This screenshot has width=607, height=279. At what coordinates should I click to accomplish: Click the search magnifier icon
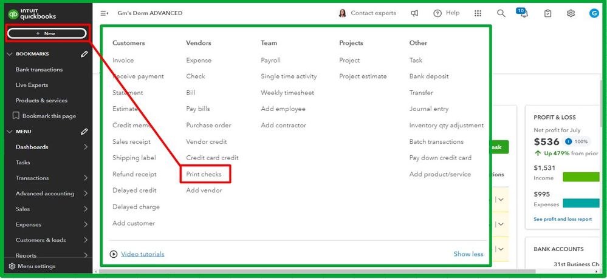pos(501,13)
